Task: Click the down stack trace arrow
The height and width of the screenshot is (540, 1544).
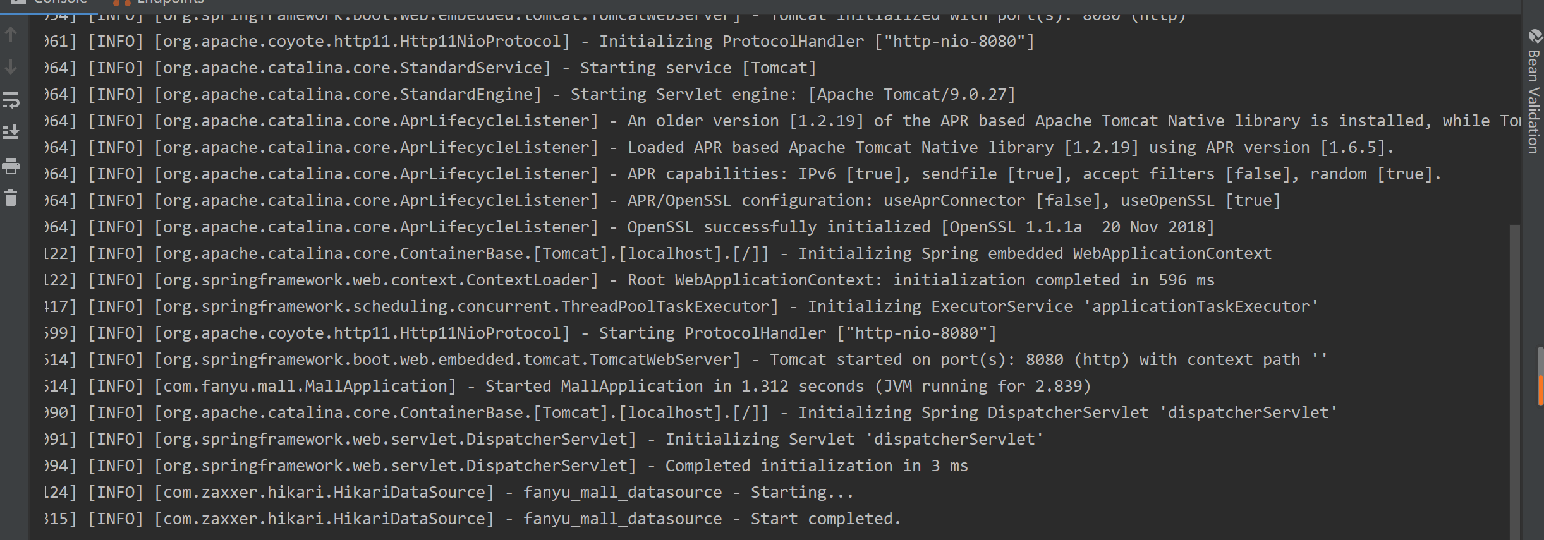Action: point(11,67)
